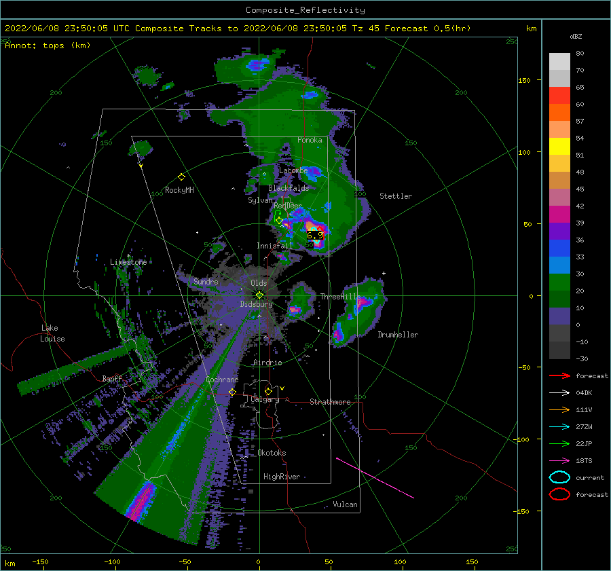611x571 pixels.
Task: Click the bright green swatch between 30 and 20
Action: point(559,282)
